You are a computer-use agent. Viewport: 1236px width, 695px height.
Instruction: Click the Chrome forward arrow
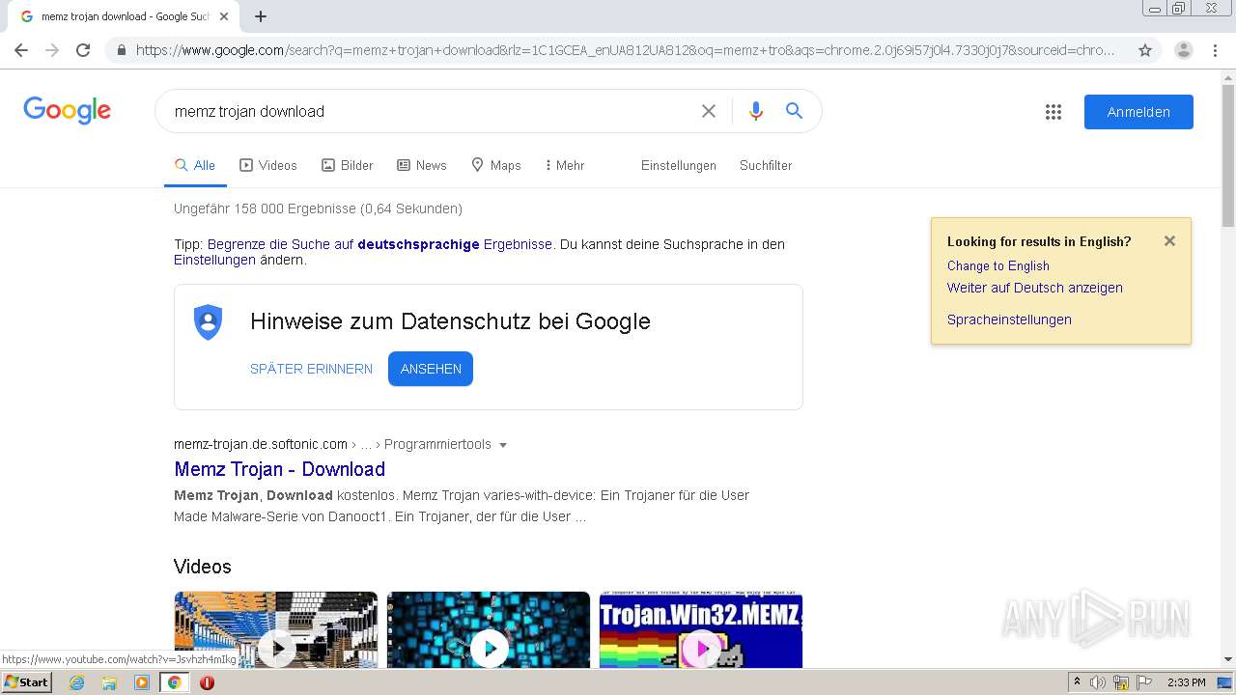tap(52, 50)
